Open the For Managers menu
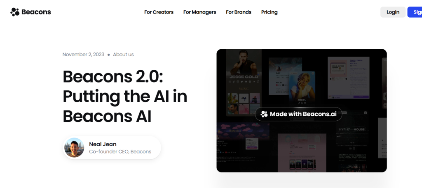 point(200,12)
